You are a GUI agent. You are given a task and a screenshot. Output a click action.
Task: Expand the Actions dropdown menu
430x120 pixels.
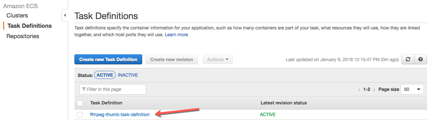[x=218, y=60]
